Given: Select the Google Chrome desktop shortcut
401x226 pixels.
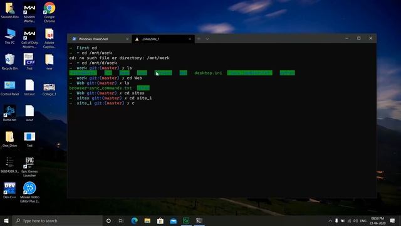Looking at the screenshot, I should (x=49, y=13).
